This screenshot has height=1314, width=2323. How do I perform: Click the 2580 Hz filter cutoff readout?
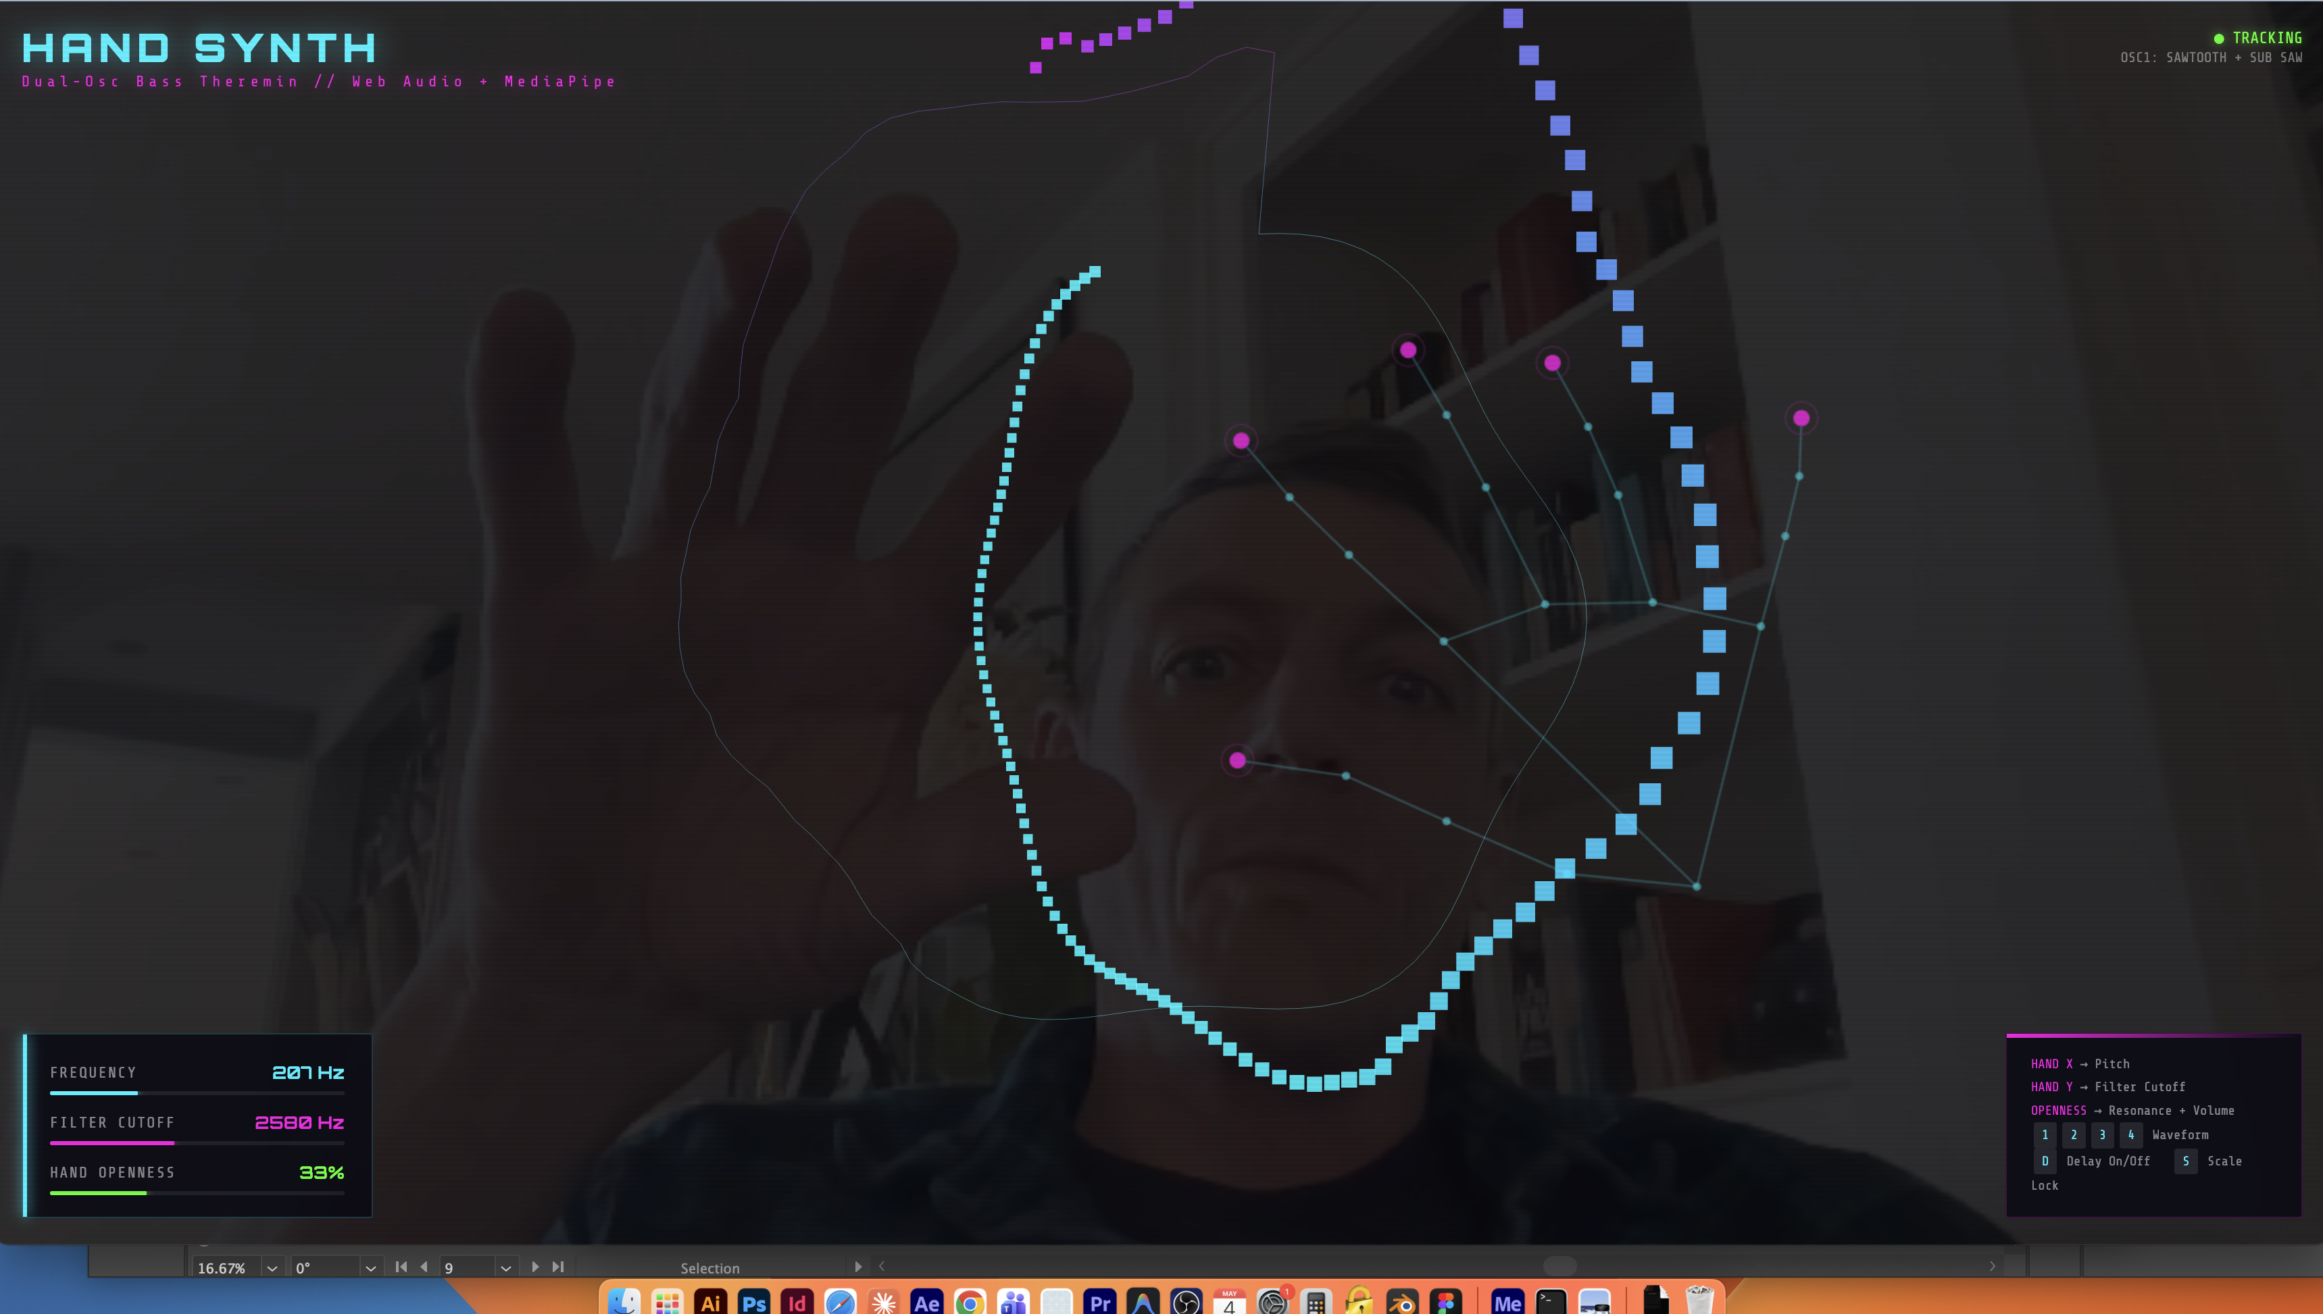(300, 1123)
